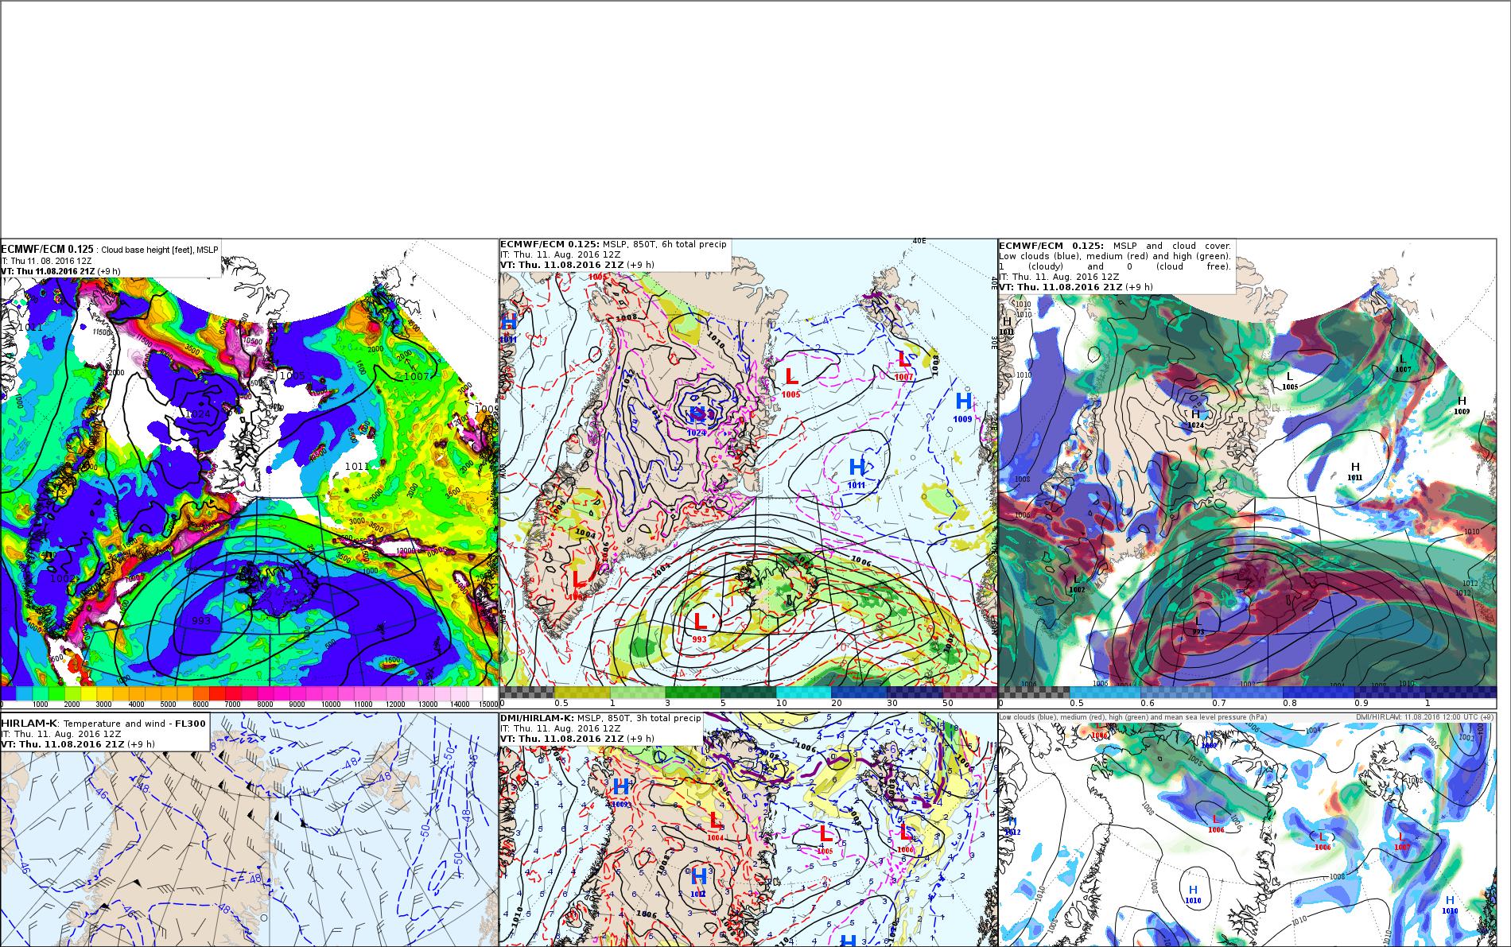Screen dimensions: 1511x947
Task: Click the black L 993 marker in ECMWF cloud cover map
Action: [x=1198, y=625]
